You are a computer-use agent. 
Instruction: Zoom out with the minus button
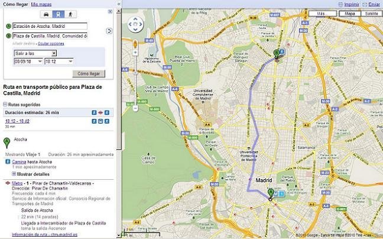135,108
